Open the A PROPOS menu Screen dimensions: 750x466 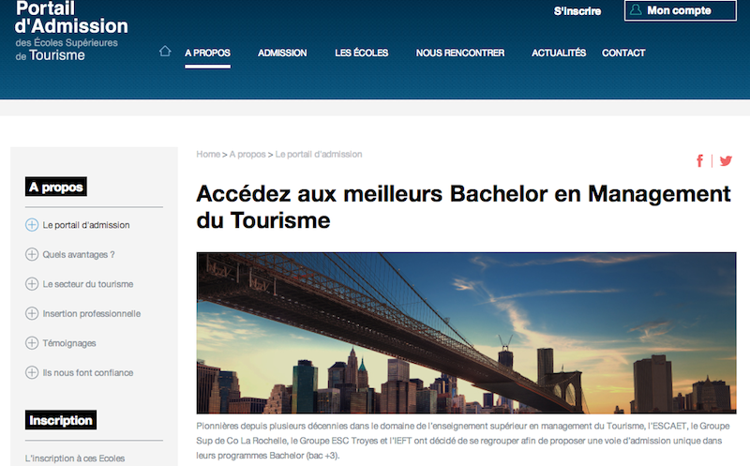pyautogui.click(x=207, y=53)
